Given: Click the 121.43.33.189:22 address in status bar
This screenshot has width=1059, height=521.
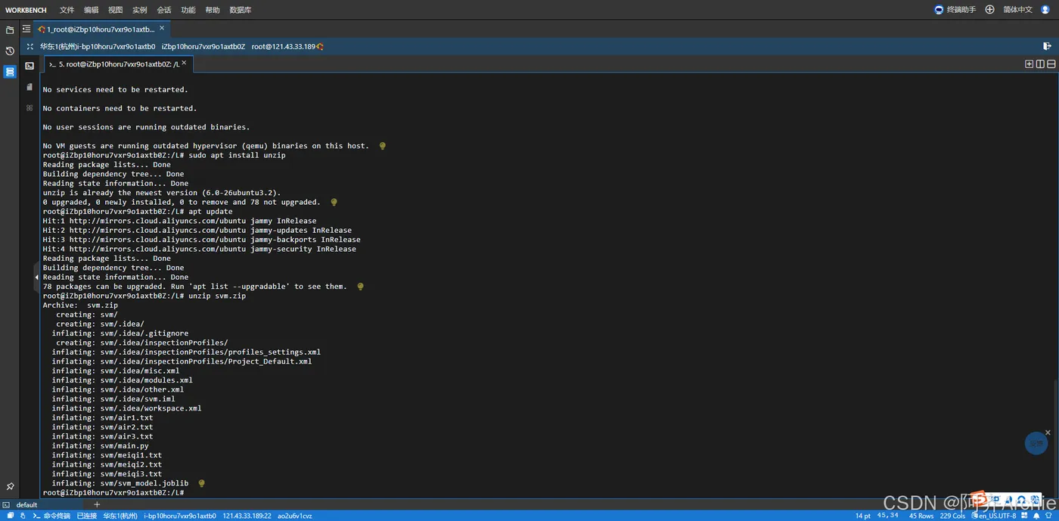Looking at the screenshot, I should tap(247, 516).
